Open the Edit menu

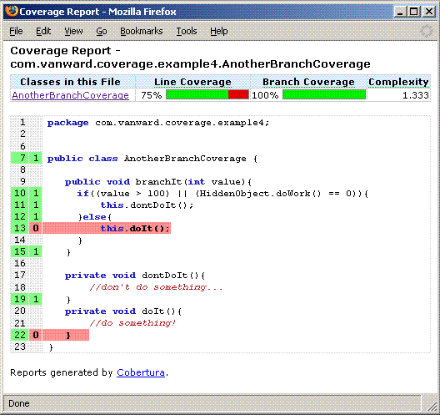tap(43, 31)
